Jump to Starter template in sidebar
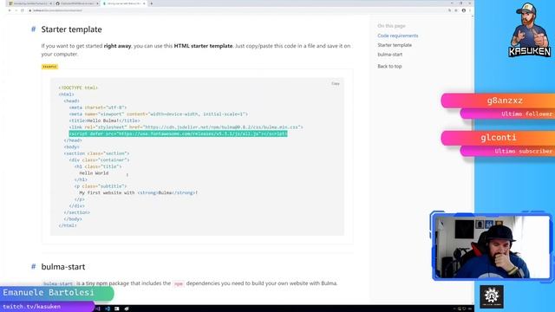This screenshot has height=312, width=555. tap(395, 45)
